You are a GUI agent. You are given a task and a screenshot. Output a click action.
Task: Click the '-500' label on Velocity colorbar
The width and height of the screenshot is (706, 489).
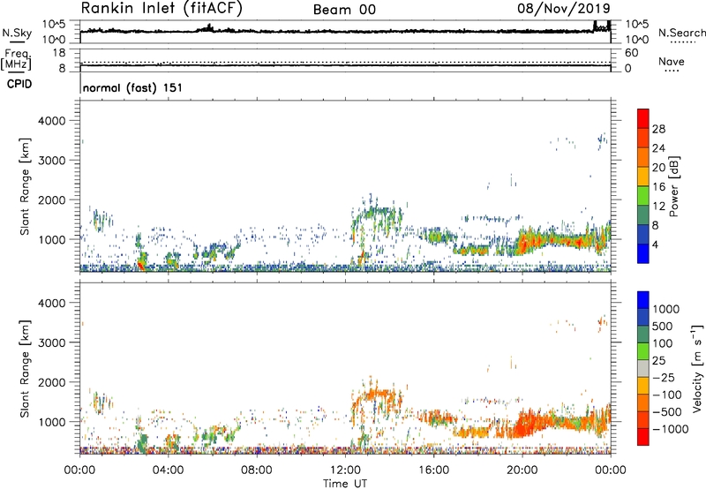point(667,412)
